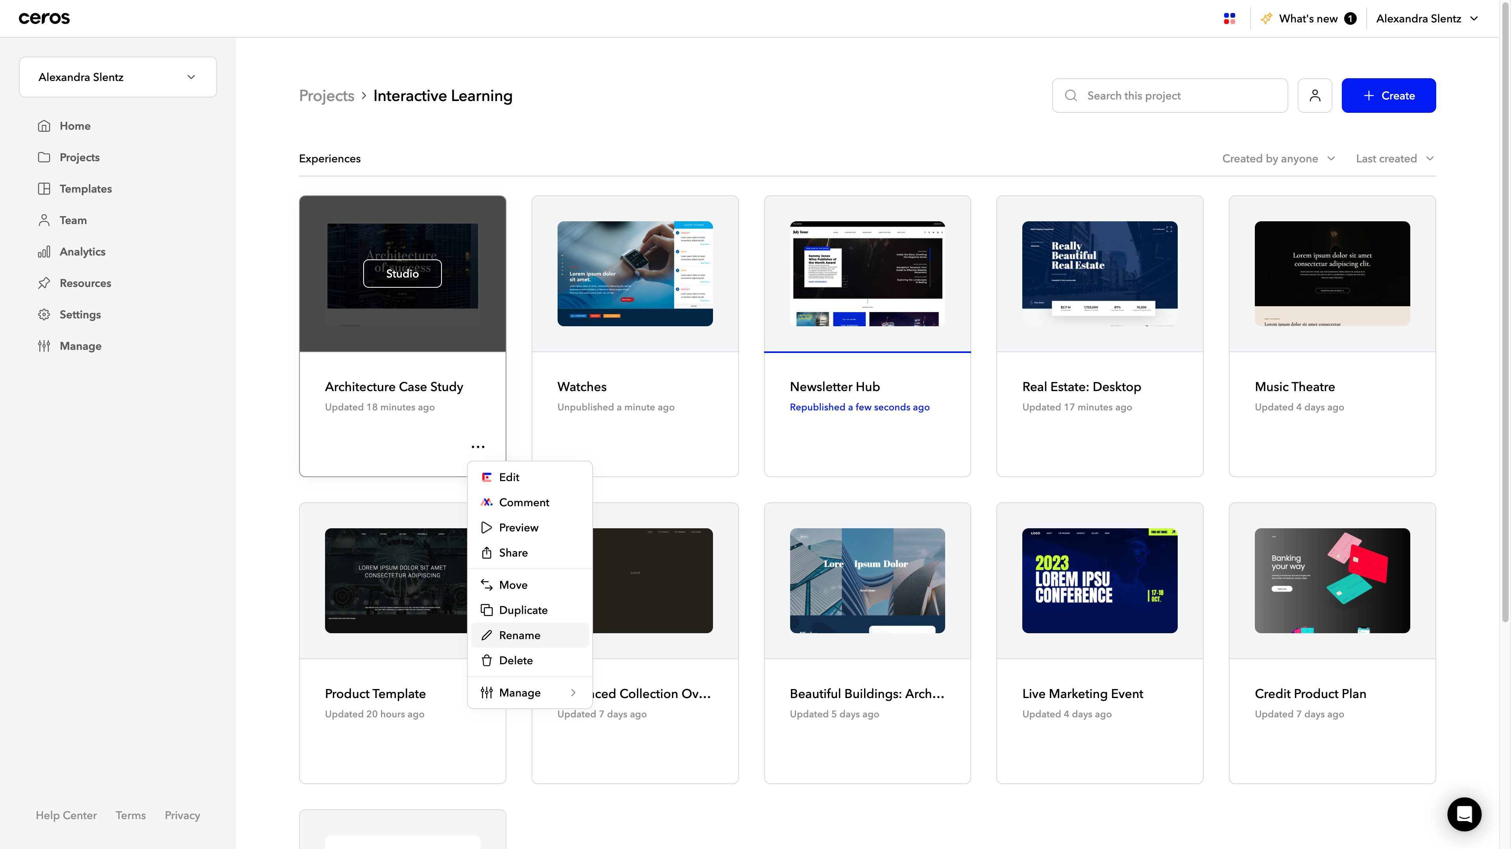Click the Projects folder icon
1511x849 pixels.
[44, 157]
